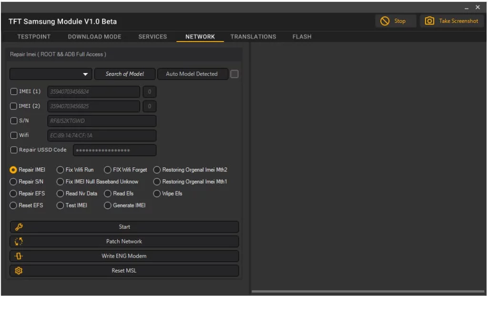Click the Reset MSL button
This screenshot has height=314, width=488.
[124, 271]
